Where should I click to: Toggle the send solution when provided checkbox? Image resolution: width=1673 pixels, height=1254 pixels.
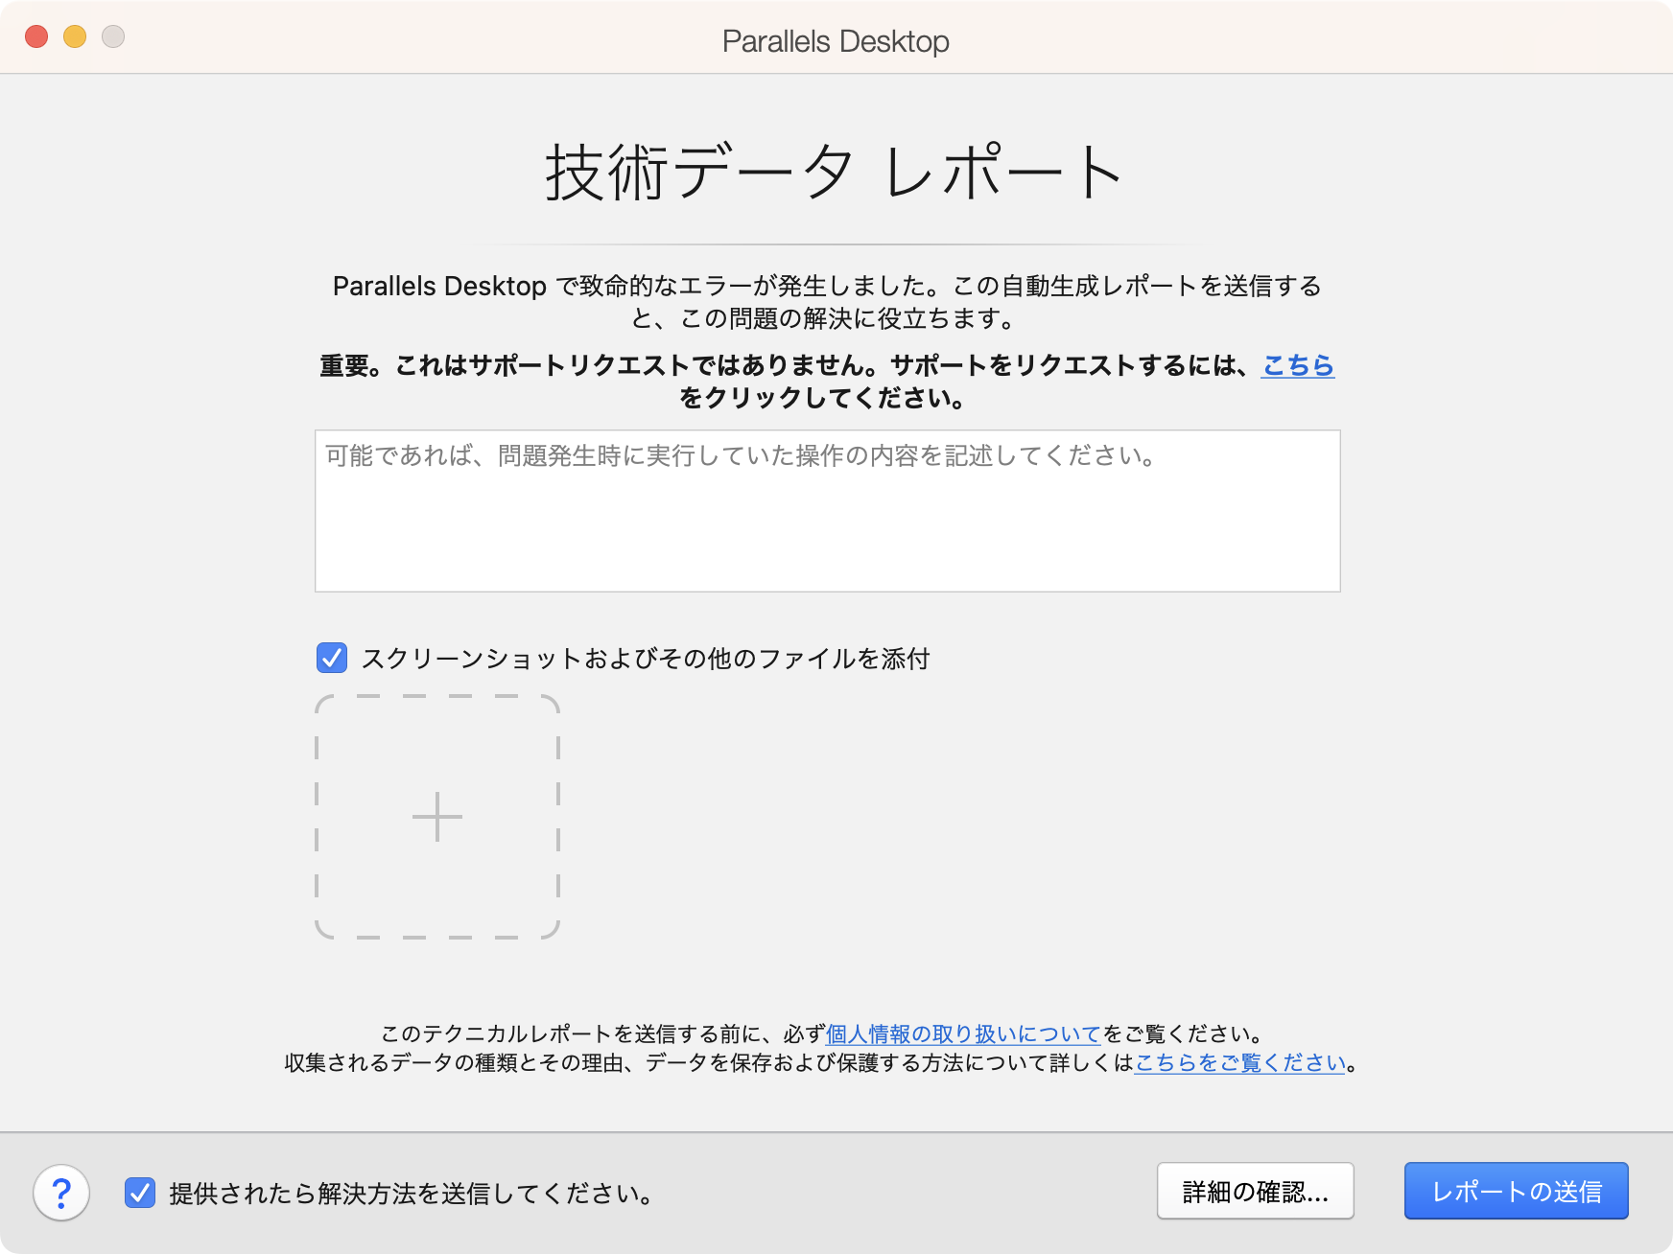[x=140, y=1193]
